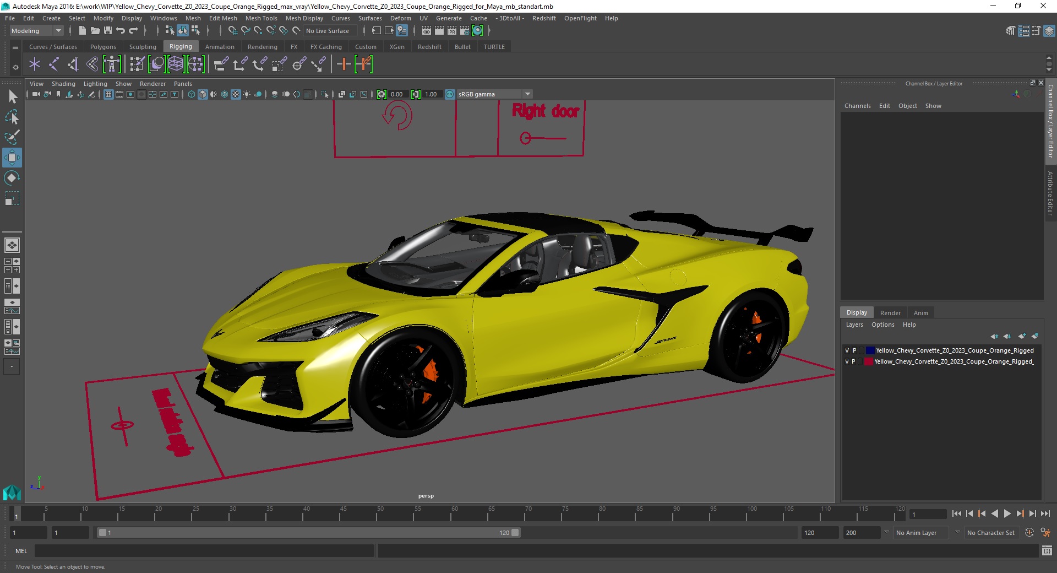
Task: Open viewport Shading menu
Action: (x=63, y=84)
